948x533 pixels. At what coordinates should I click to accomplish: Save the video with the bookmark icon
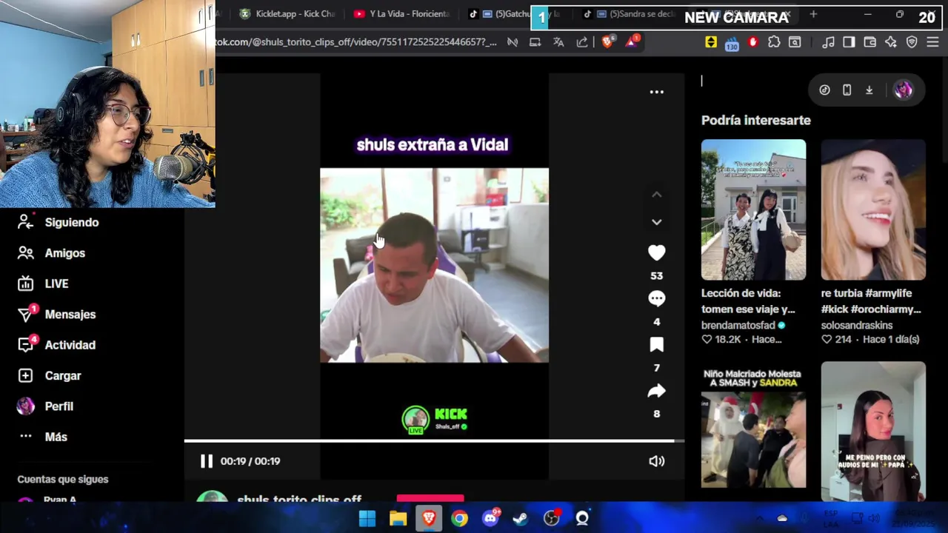coord(656,345)
